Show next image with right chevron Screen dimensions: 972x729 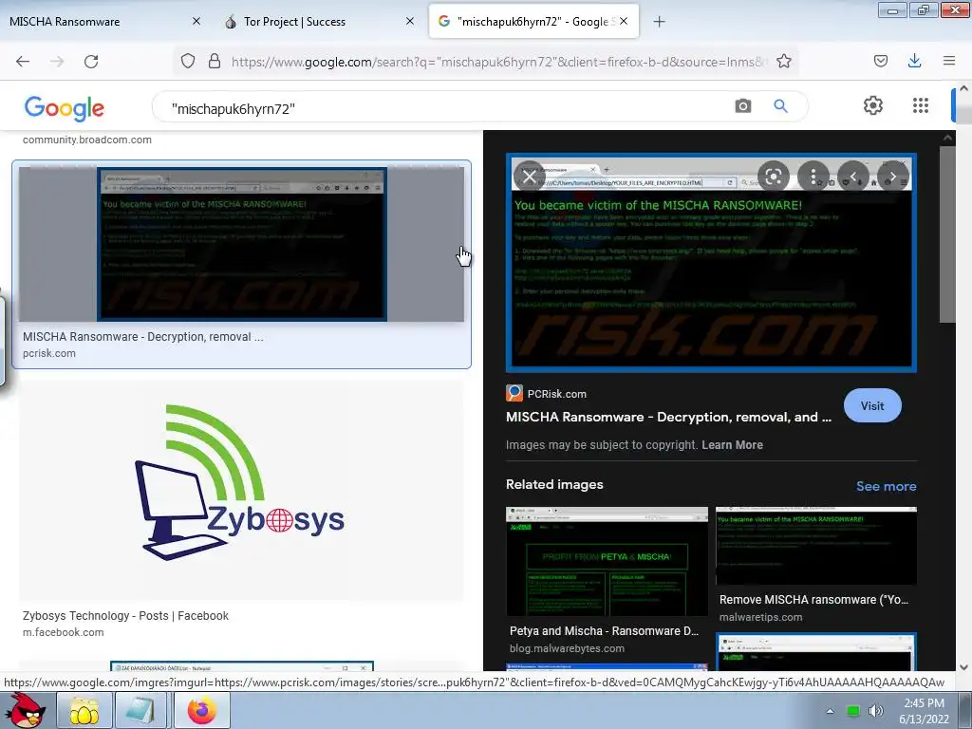[x=892, y=177]
